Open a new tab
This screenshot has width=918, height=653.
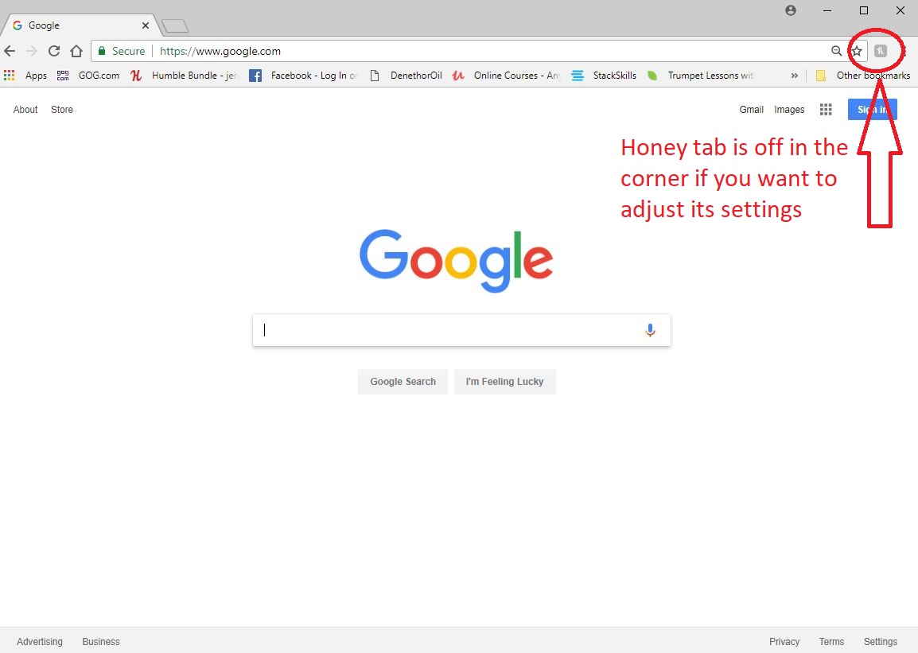[x=174, y=26]
